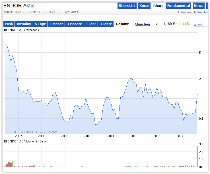Image resolution: width=210 pixels, height=174 pixels.
Task: Click the blue ENDOR AG legend square
Action: click(x=5, y=30)
